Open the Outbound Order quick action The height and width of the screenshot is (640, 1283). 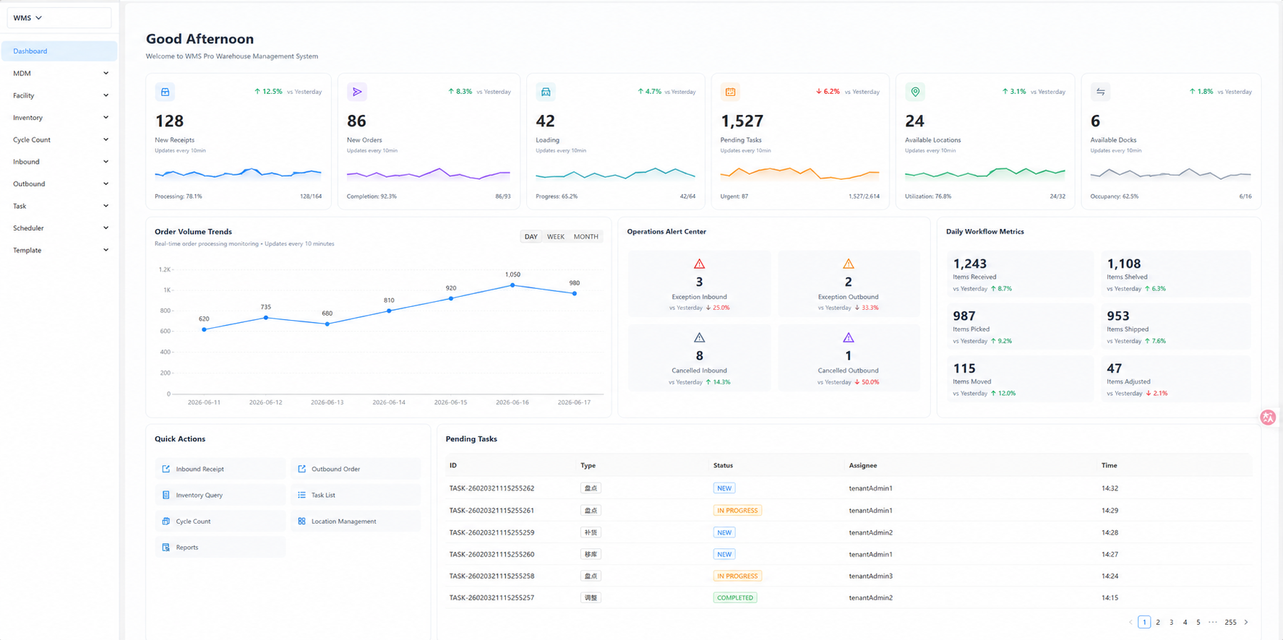[x=356, y=469]
